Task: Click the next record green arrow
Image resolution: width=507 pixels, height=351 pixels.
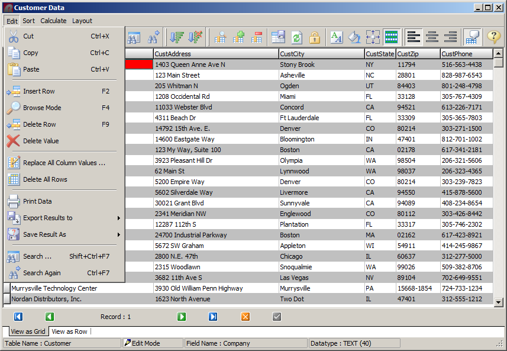Action: point(182,317)
